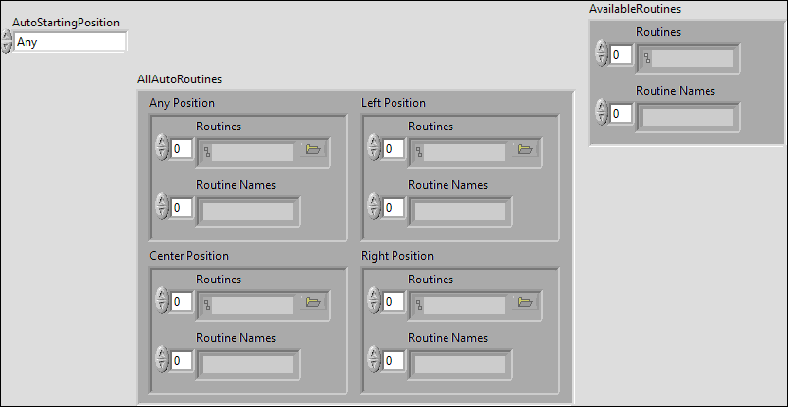Open browse folder icon in Any Position Routines
The height and width of the screenshot is (407, 788).
313,149
